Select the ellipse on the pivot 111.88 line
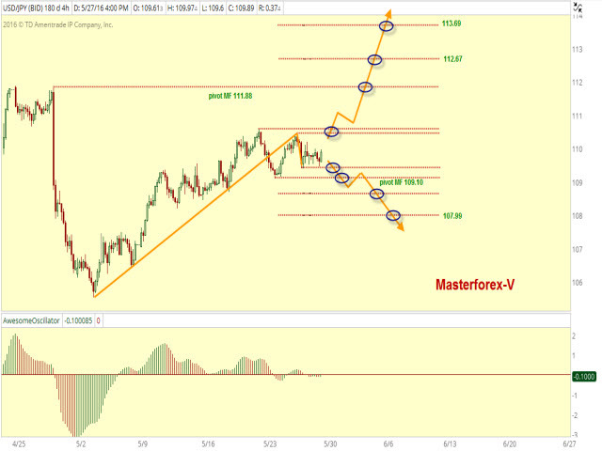 click(366, 87)
